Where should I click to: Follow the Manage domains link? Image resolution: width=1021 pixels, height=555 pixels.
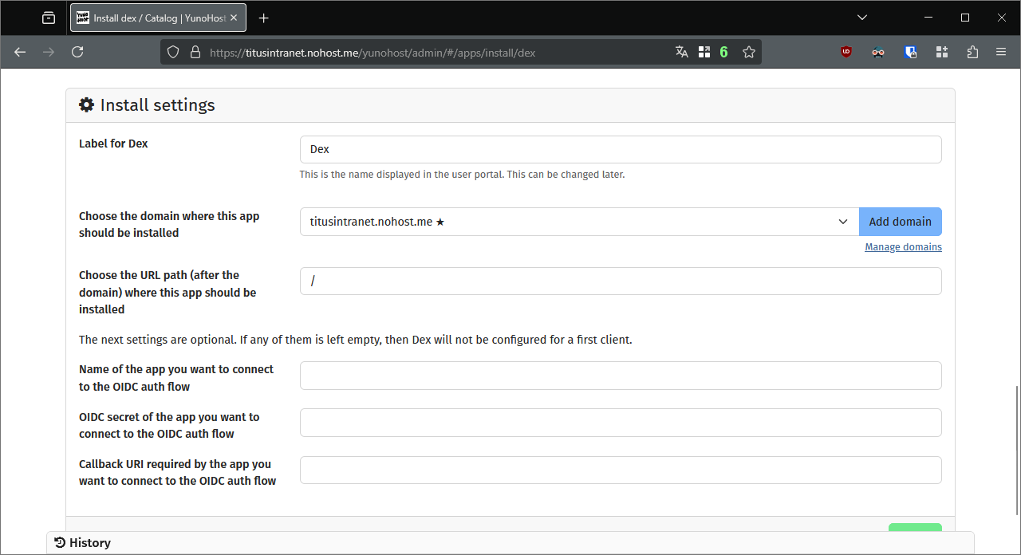pos(903,247)
